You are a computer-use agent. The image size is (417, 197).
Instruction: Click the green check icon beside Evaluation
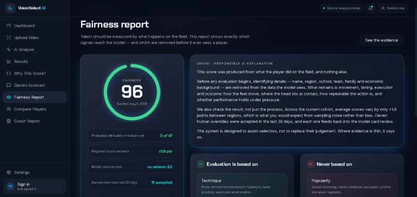pyautogui.click(x=201, y=164)
